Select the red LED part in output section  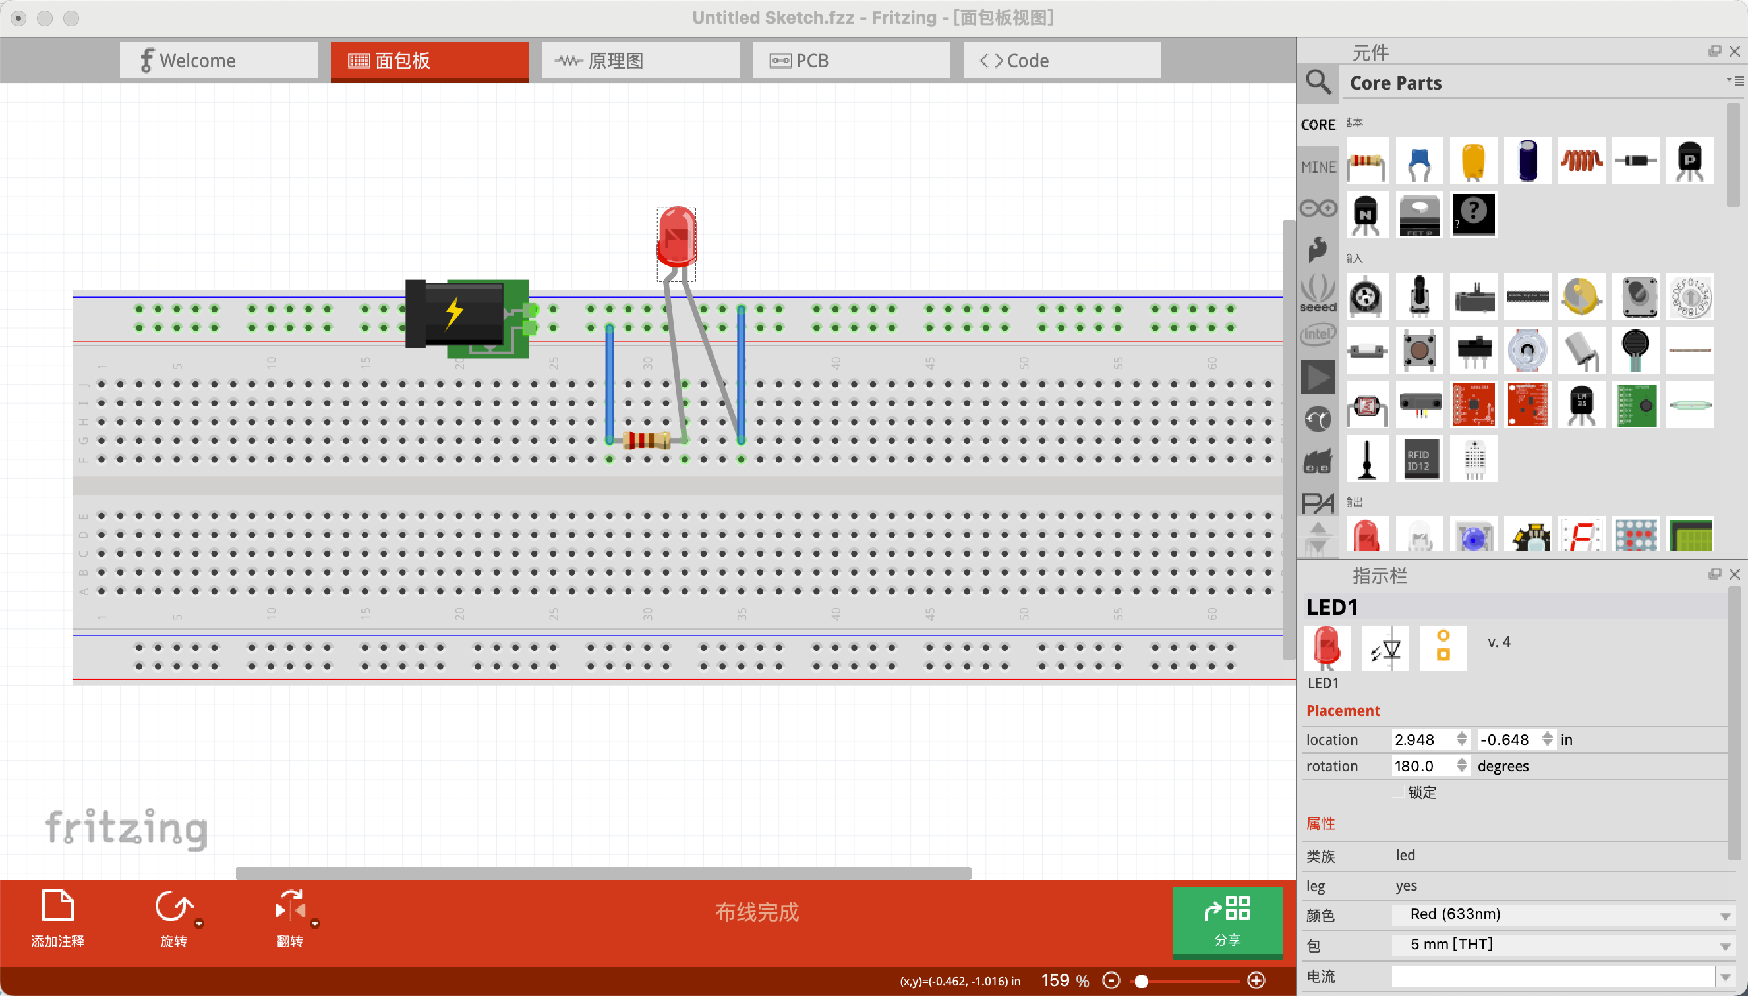1367,535
